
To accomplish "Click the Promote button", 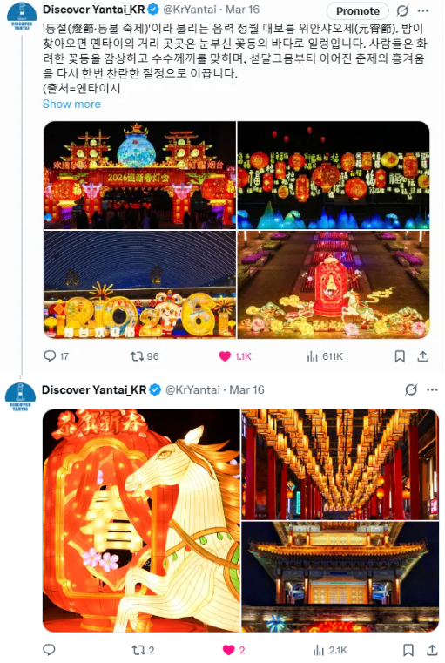I will (x=358, y=11).
